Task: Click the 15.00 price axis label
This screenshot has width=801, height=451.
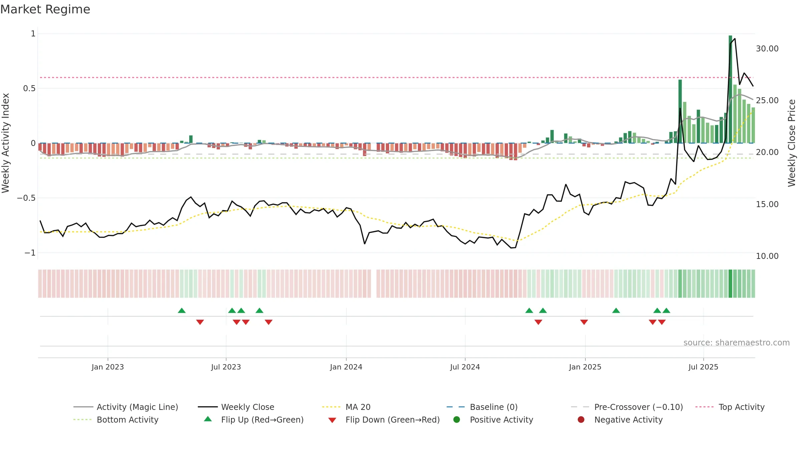Action: (767, 204)
